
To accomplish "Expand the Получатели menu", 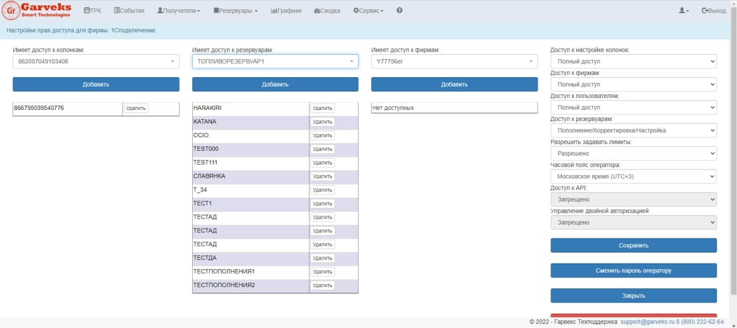I will tap(178, 10).
